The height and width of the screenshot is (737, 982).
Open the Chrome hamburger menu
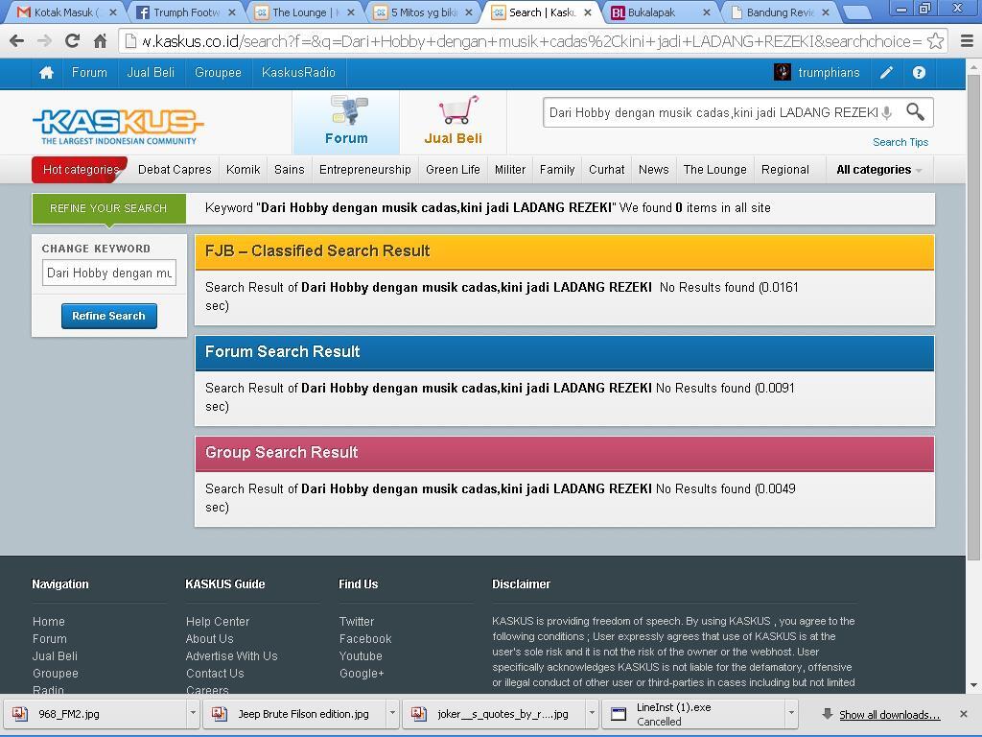click(967, 41)
